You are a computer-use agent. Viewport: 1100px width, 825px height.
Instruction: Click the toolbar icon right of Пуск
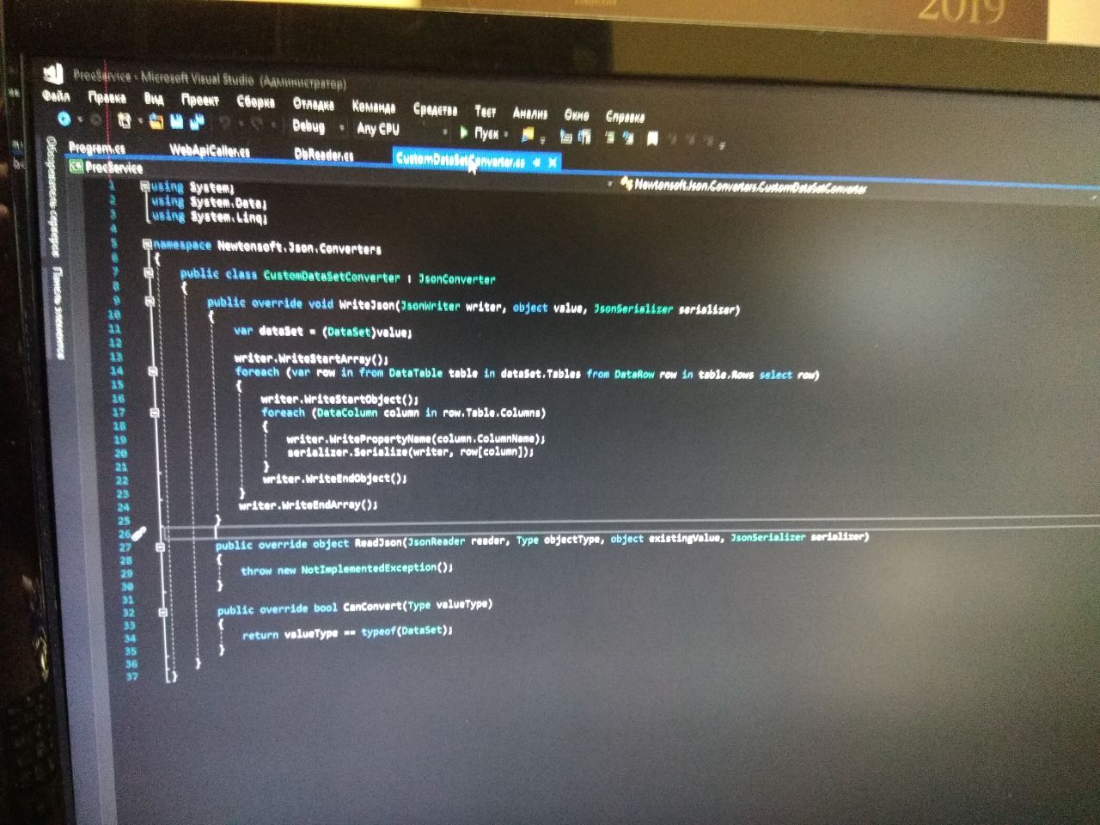pyautogui.click(x=528, y=134)
